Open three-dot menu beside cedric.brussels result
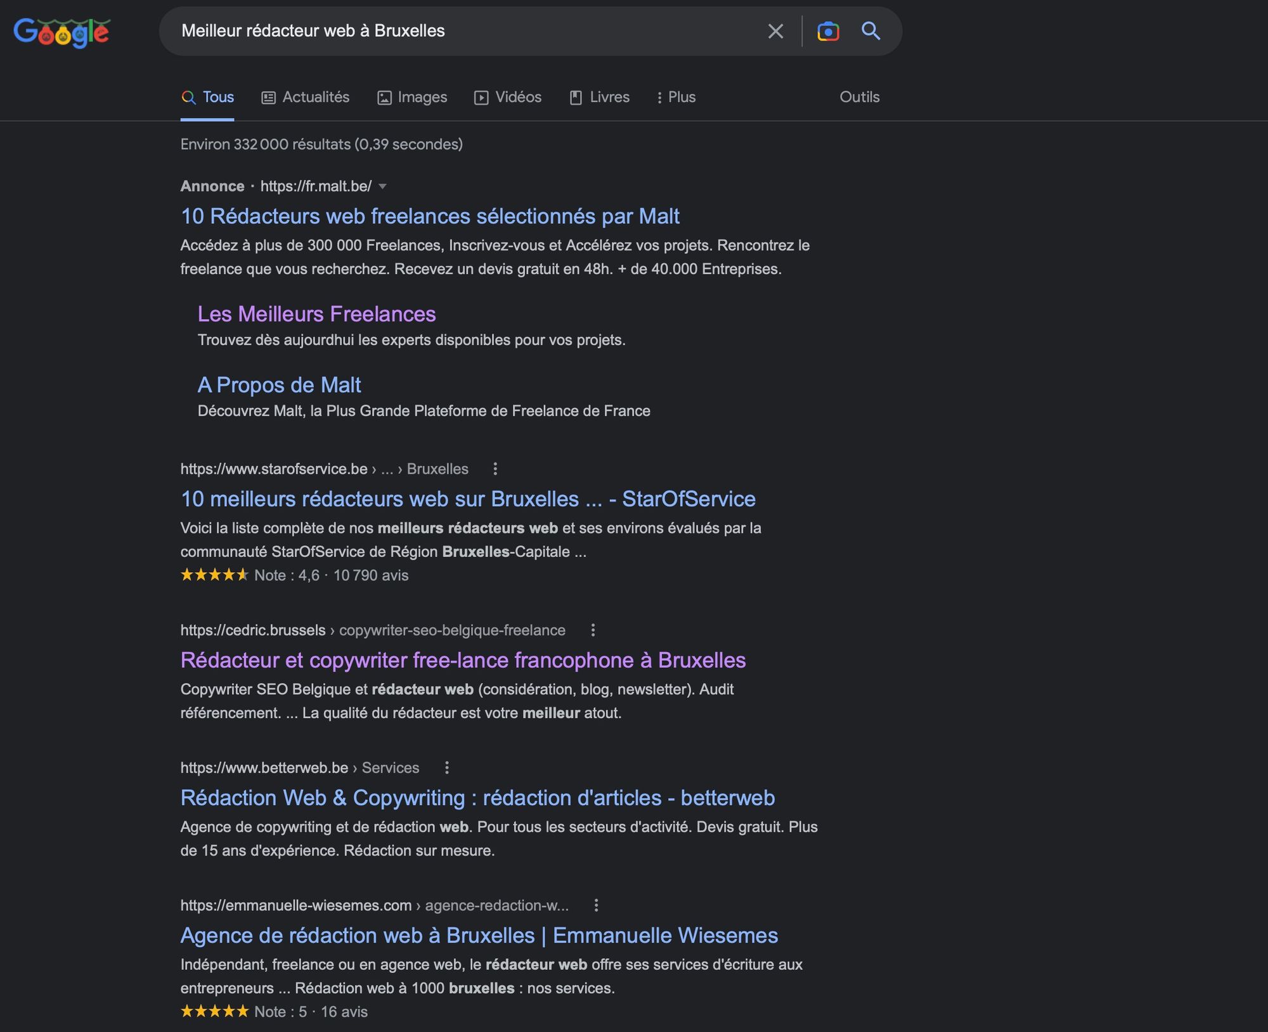Image resolution: width=1268 pixels, height=1032 pixels. pos(593,630)
